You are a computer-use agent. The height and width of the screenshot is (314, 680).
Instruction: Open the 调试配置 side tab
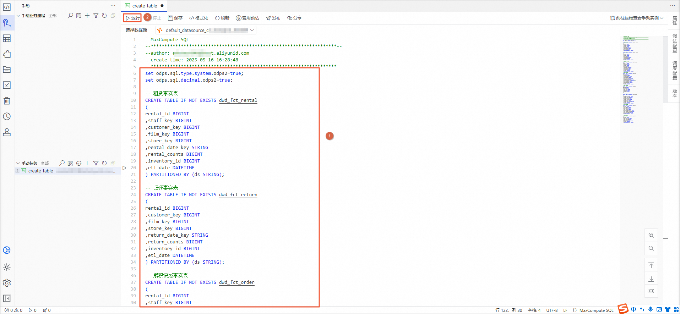pos(675,43)
